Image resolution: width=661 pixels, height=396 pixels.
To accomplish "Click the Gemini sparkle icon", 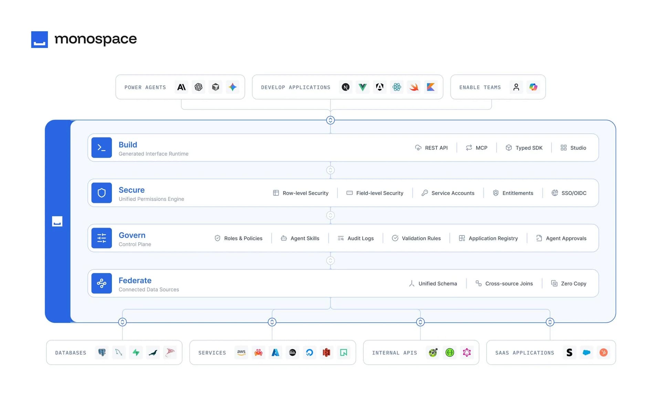I will tap(233, 87).
